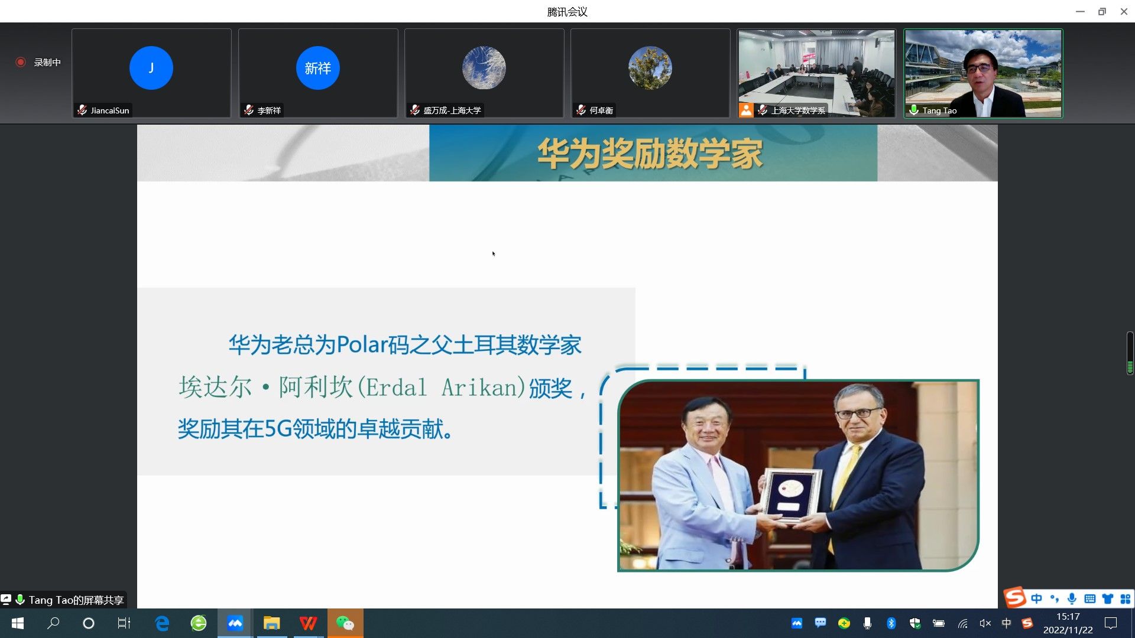Select Tang Tao's video thumbnail
This screenshot has width=1135, height=638.
coord(983,73)
